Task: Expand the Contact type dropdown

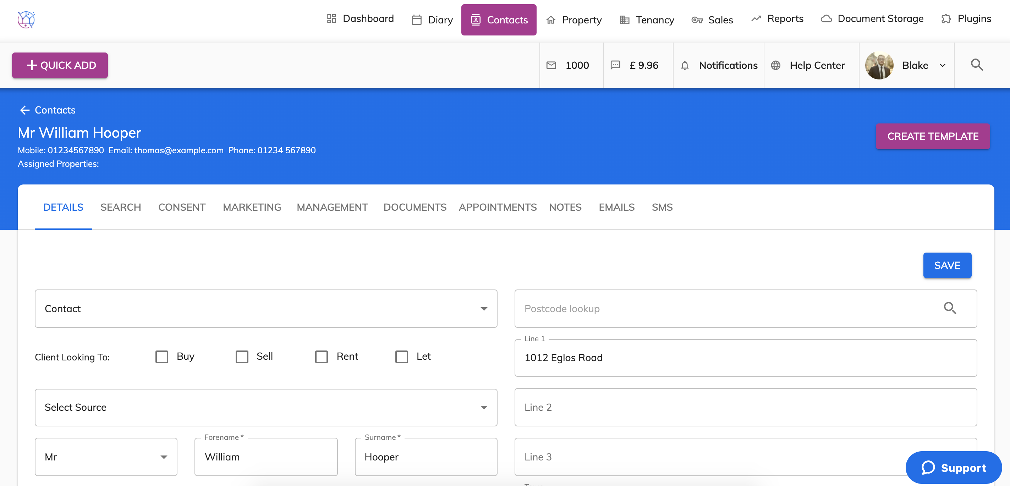Action: click(483, 309)
